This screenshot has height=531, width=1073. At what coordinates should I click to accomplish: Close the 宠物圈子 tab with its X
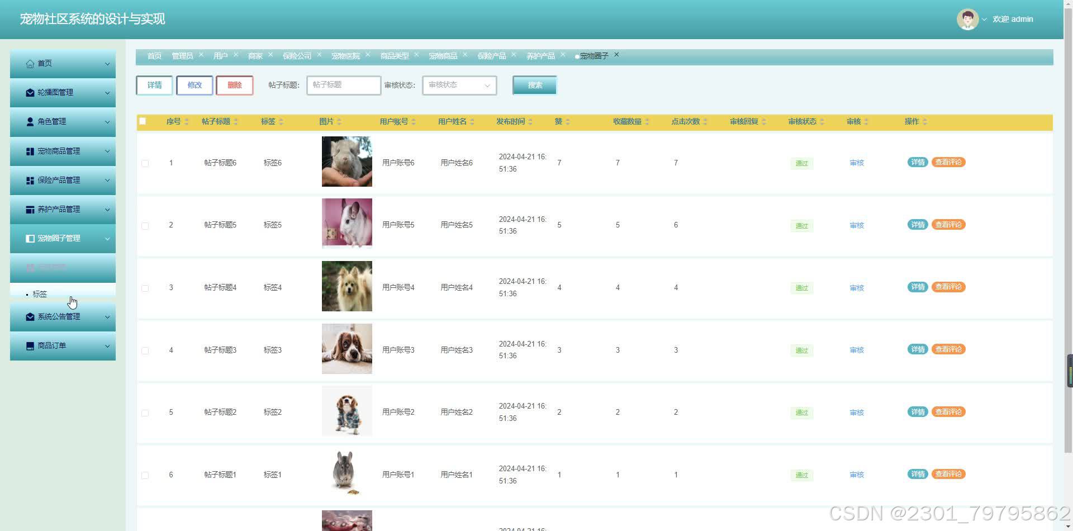point(616,54)
